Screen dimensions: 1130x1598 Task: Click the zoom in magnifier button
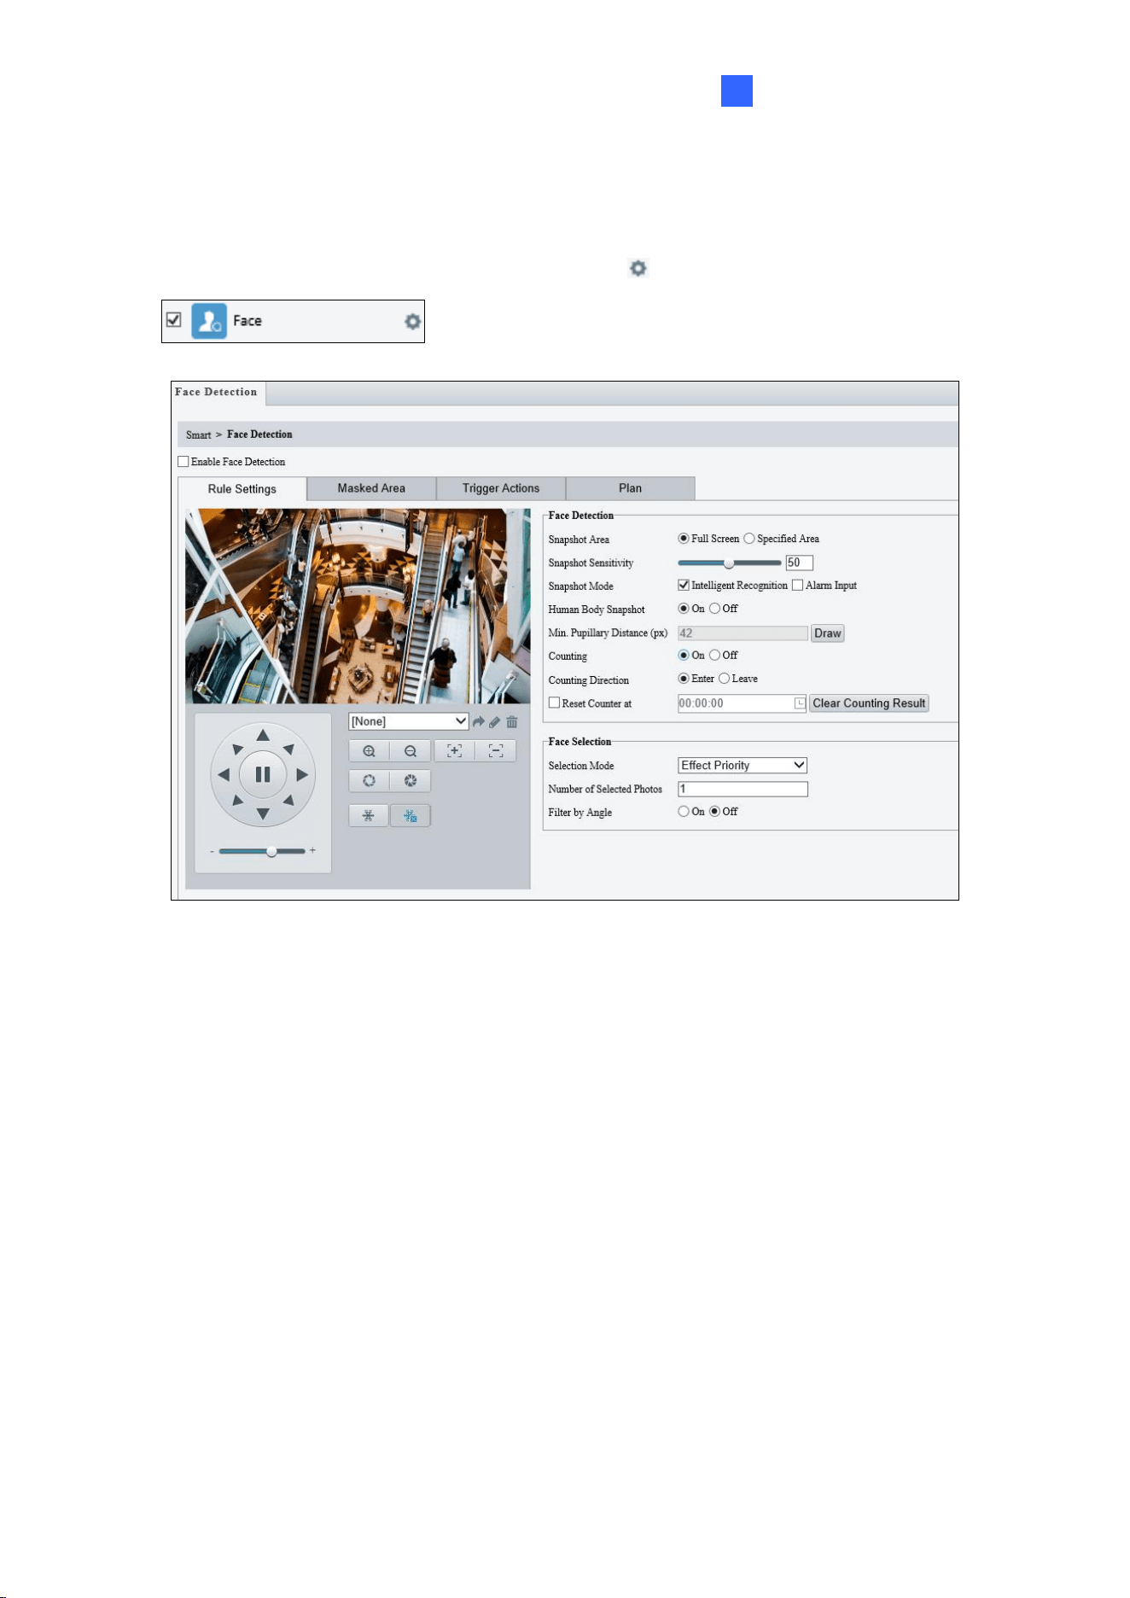point(369,751)
